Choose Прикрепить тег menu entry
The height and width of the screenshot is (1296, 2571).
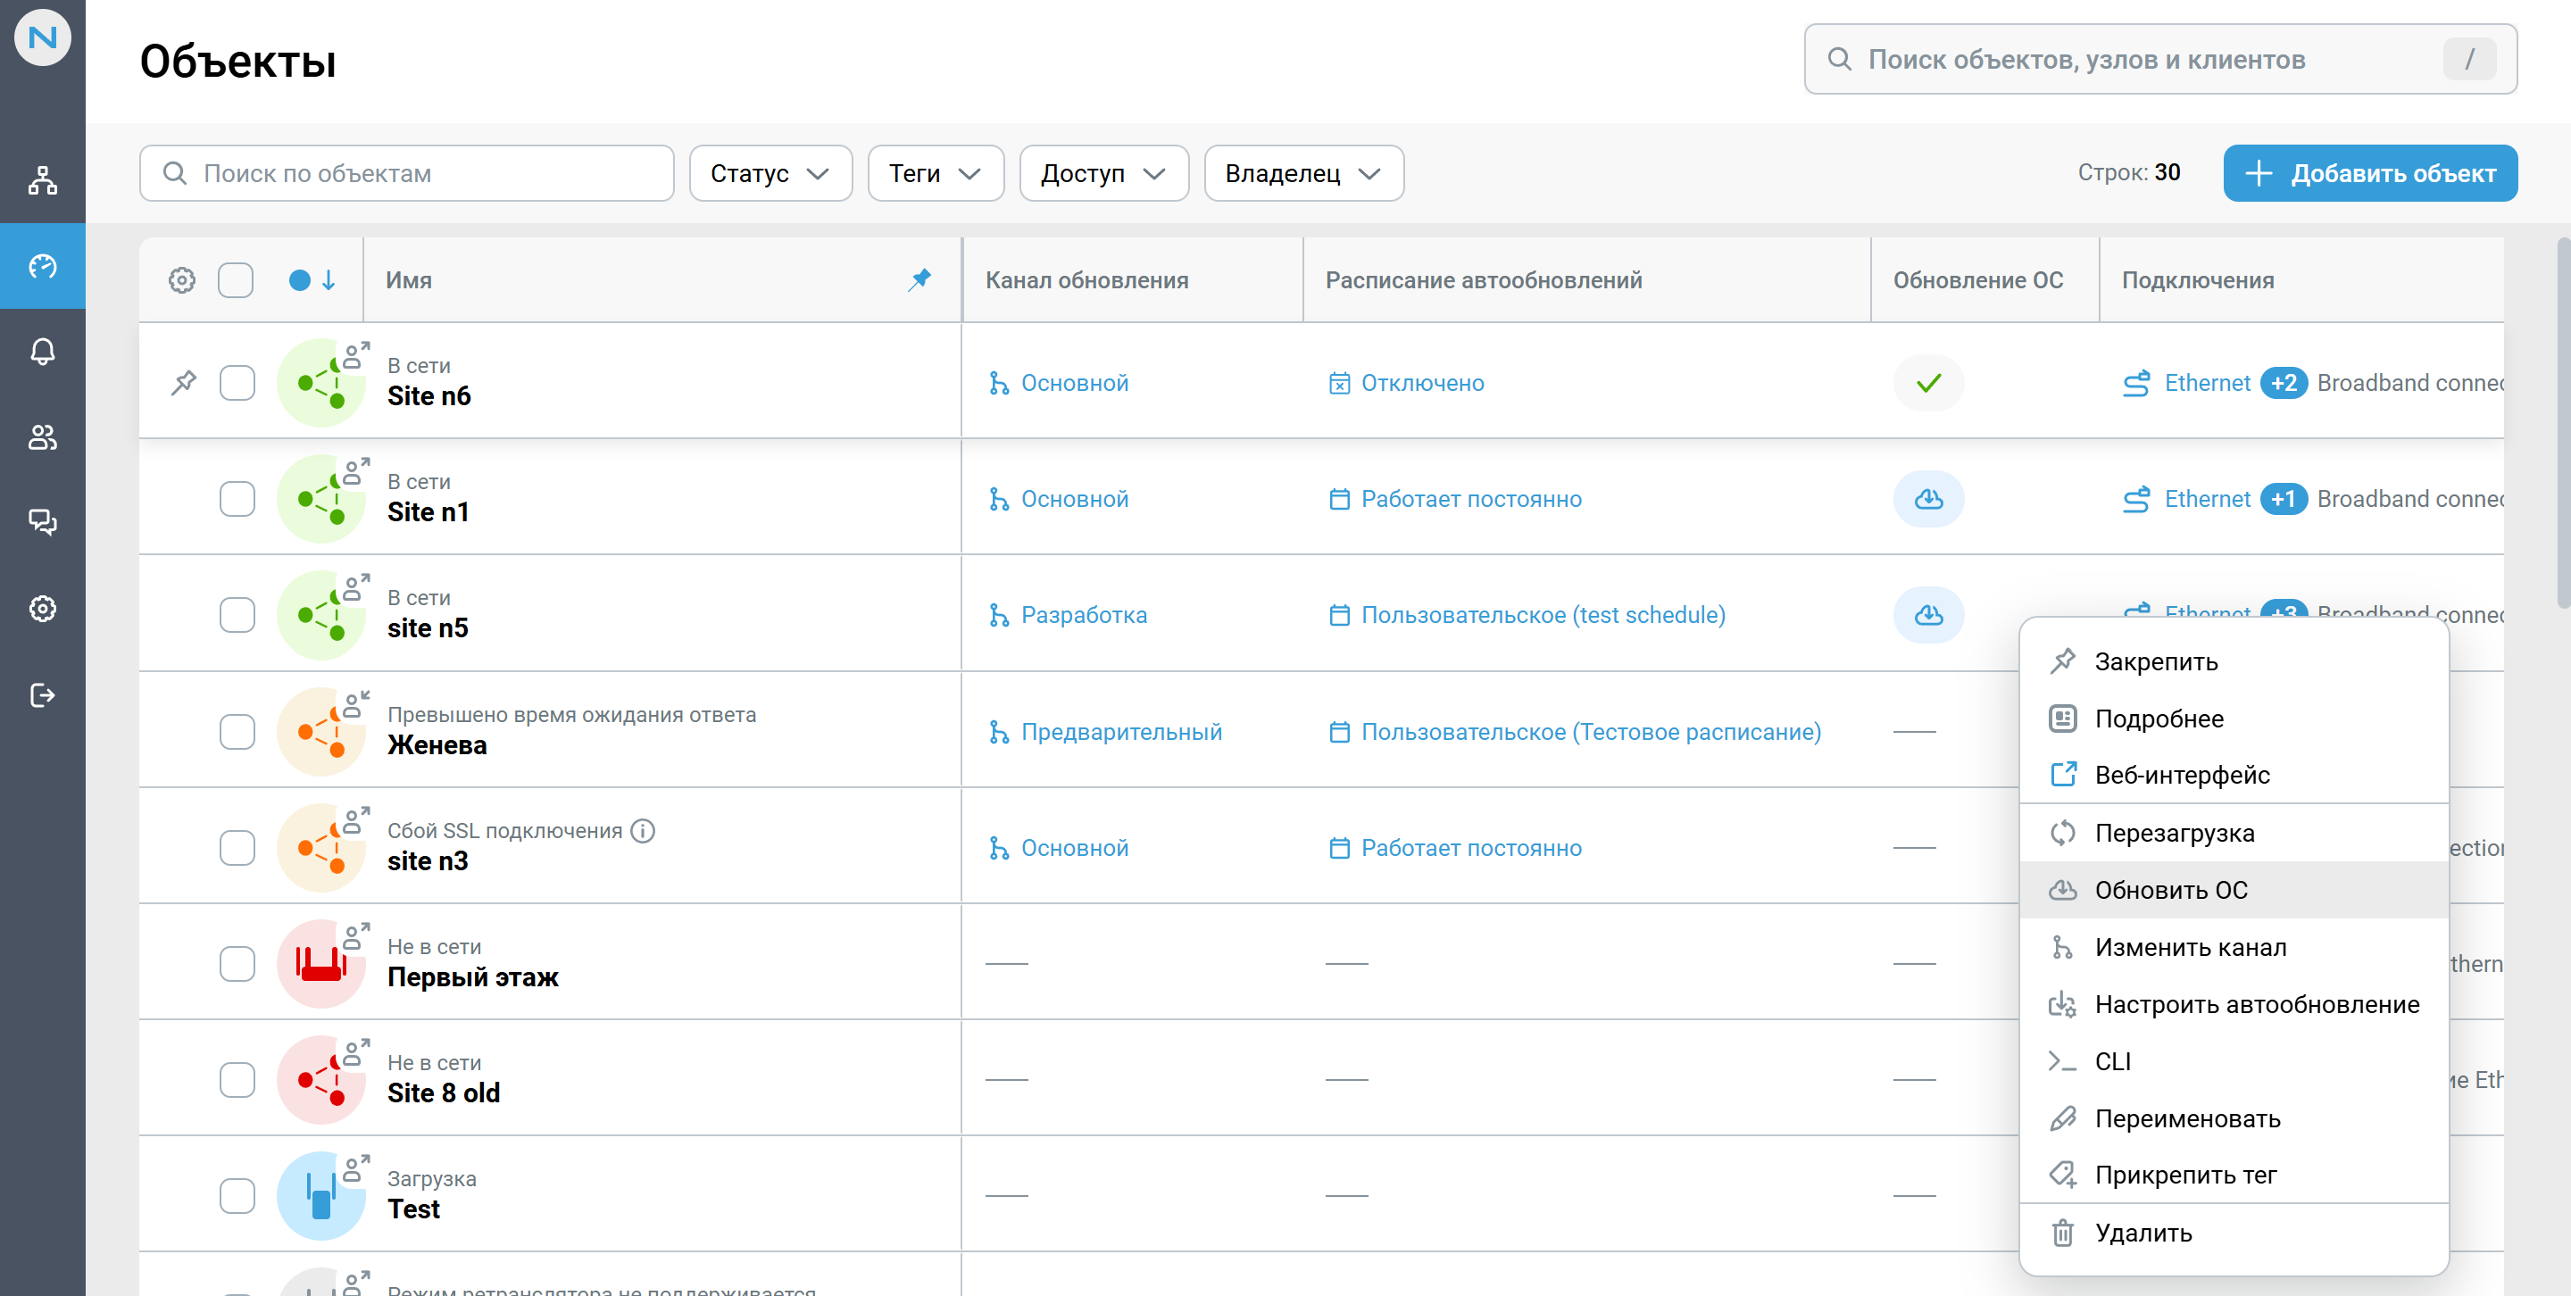point(2234,1176)
